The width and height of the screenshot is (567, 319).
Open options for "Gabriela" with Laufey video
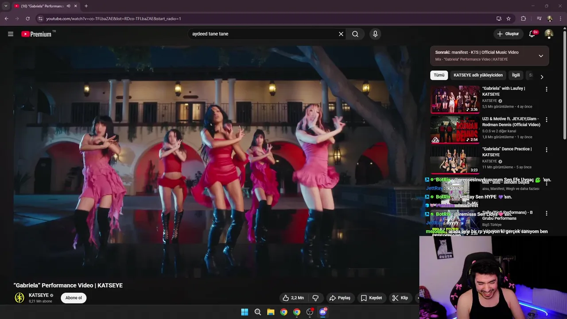[x=547, y=89]
